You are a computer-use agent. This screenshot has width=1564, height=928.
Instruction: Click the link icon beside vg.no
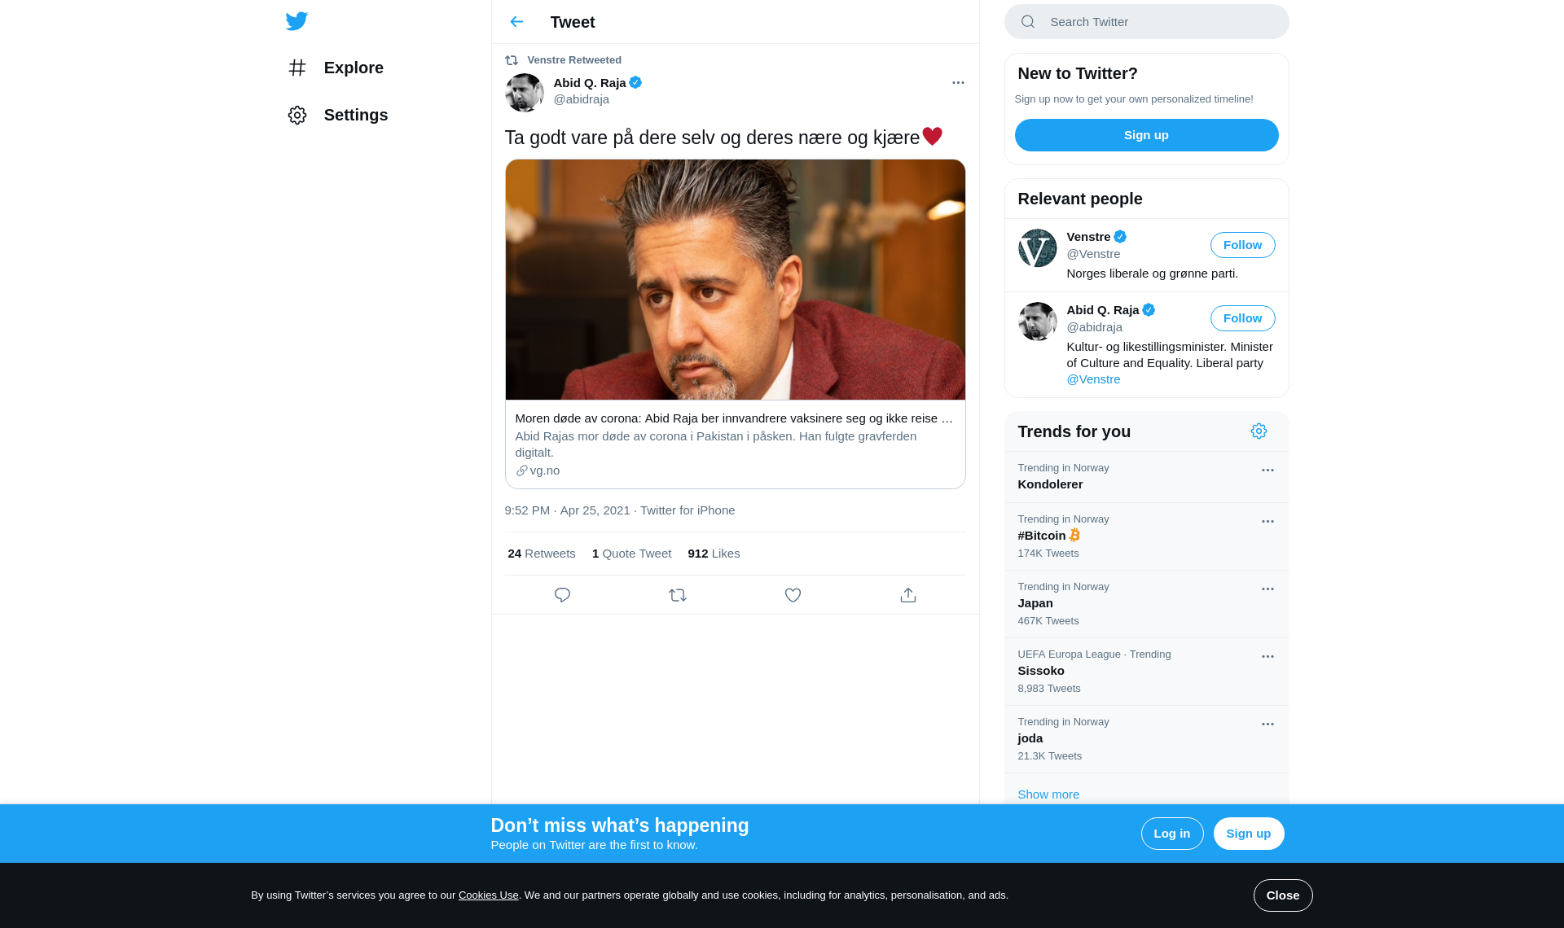pos(521,471)
